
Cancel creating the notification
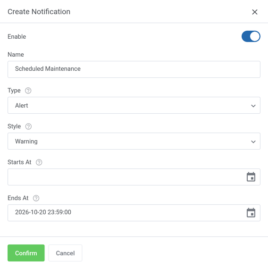(x=66, y=253)
